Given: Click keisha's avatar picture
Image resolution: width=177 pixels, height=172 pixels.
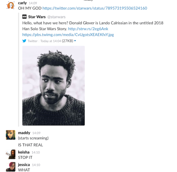Looking at the screenshot, I should coord(11,154).
